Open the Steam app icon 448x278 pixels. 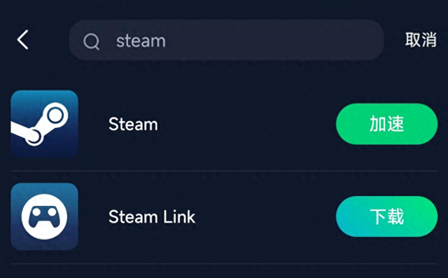tap(44, 124)
